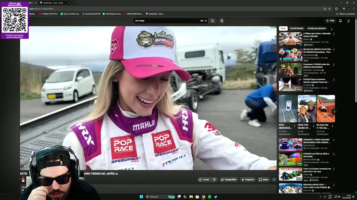This screenshot has width=357, height=200.
Task: Open YouTube notifications bell
Action: tap(340, 21)
